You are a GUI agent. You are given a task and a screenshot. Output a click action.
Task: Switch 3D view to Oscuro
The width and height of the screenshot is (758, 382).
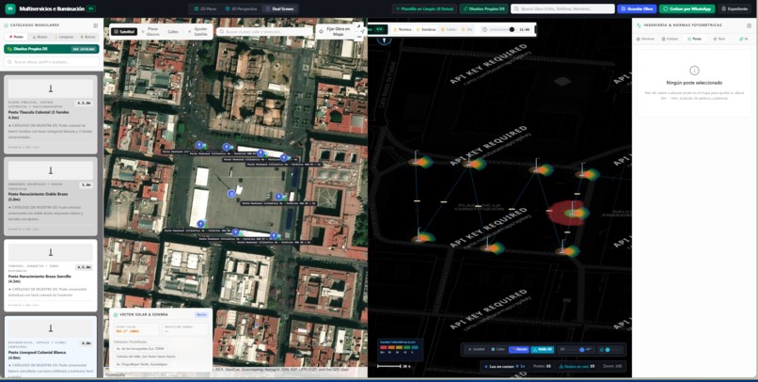click(x=519, y=349)
